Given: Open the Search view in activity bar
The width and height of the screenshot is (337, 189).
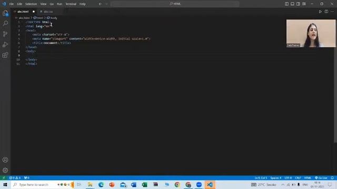Looking at the screenshot, I should (5, 23).
